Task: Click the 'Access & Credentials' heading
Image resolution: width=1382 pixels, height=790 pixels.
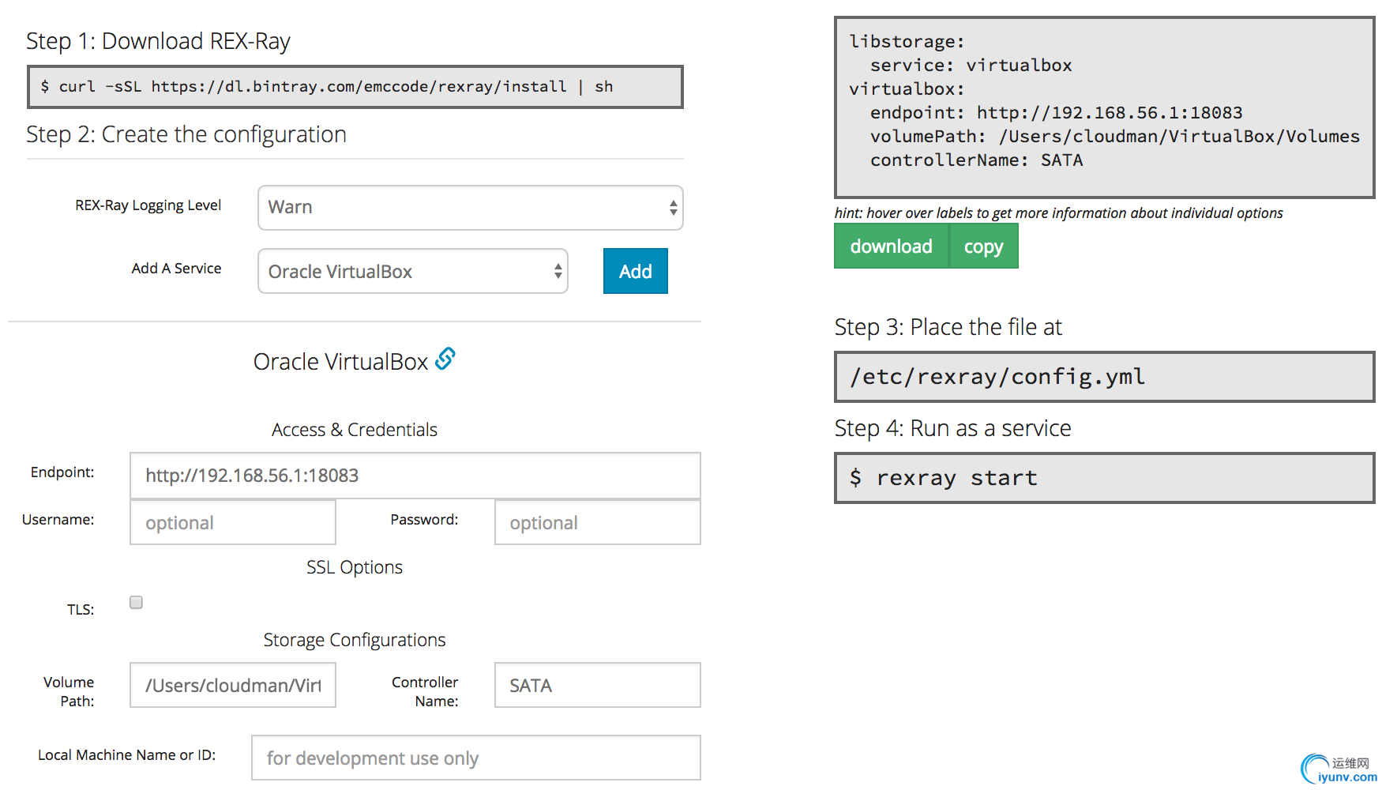Action: click(355, 430)
